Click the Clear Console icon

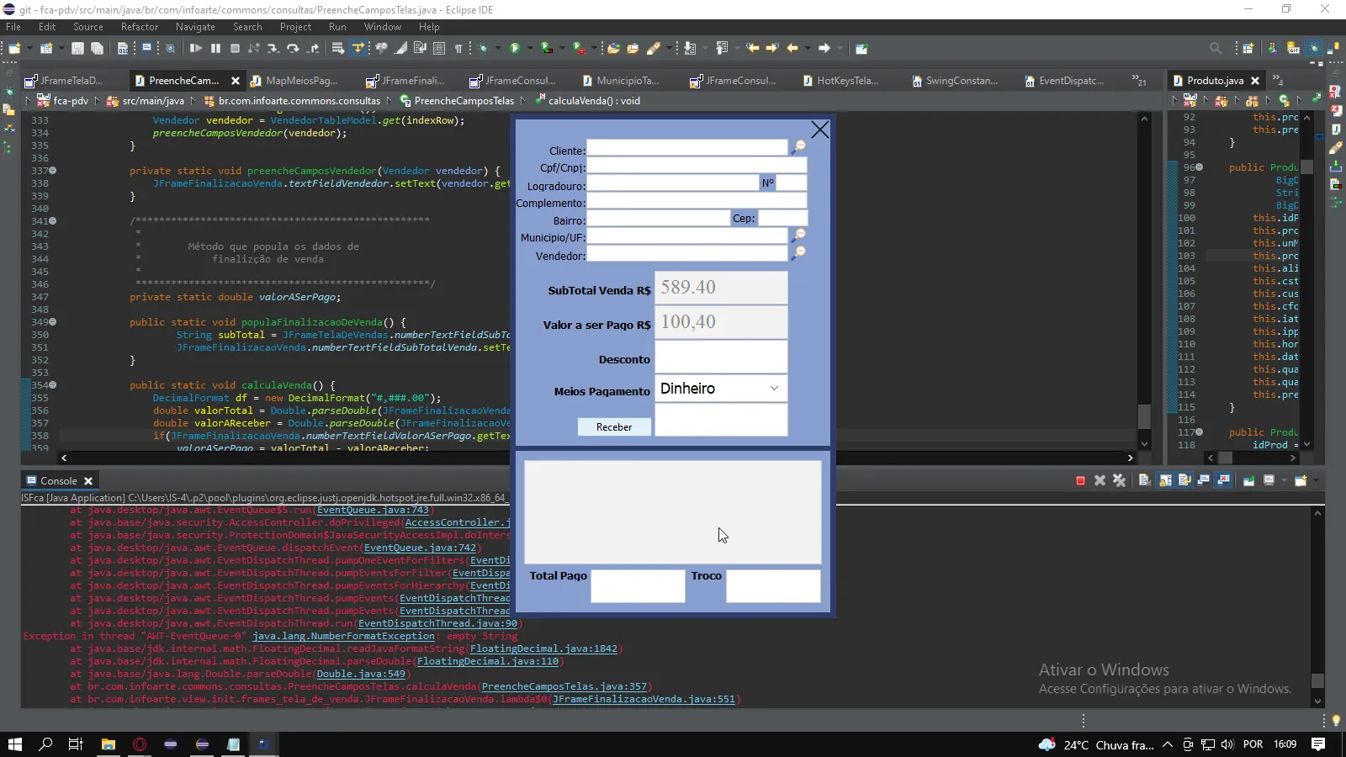[x=1144, y=480]
